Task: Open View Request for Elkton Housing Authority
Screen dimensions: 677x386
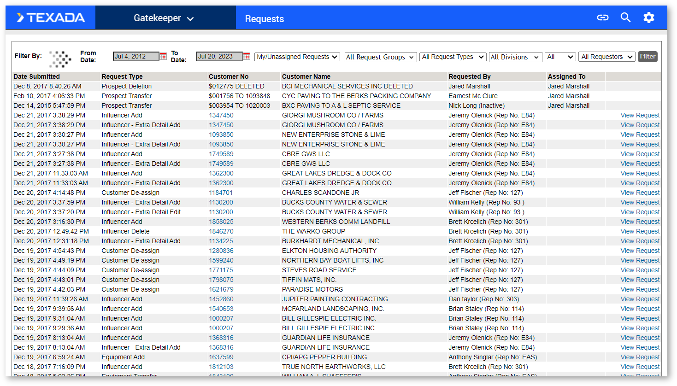Action: (x=640, y=251)
